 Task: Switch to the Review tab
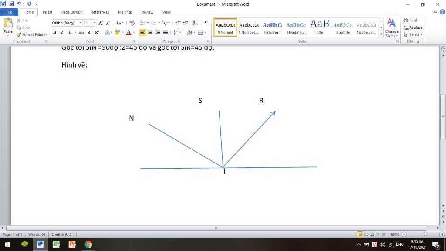[x=147, y=12]
